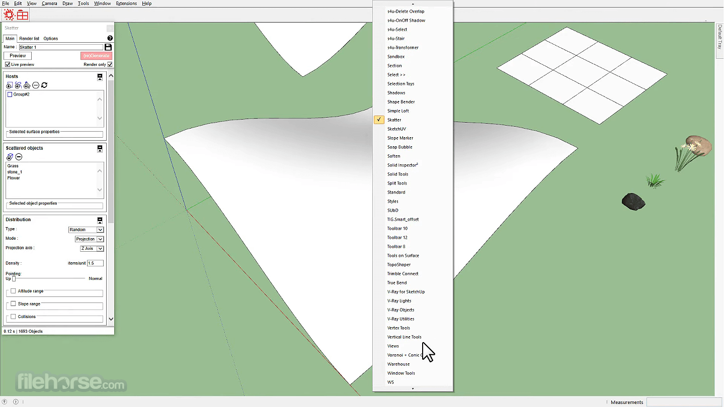Image resolution: width=724 pixels, height=407 pixels.
Task: Click the up arrow atop the toolbars menu
Action: (x=413, y=4)
